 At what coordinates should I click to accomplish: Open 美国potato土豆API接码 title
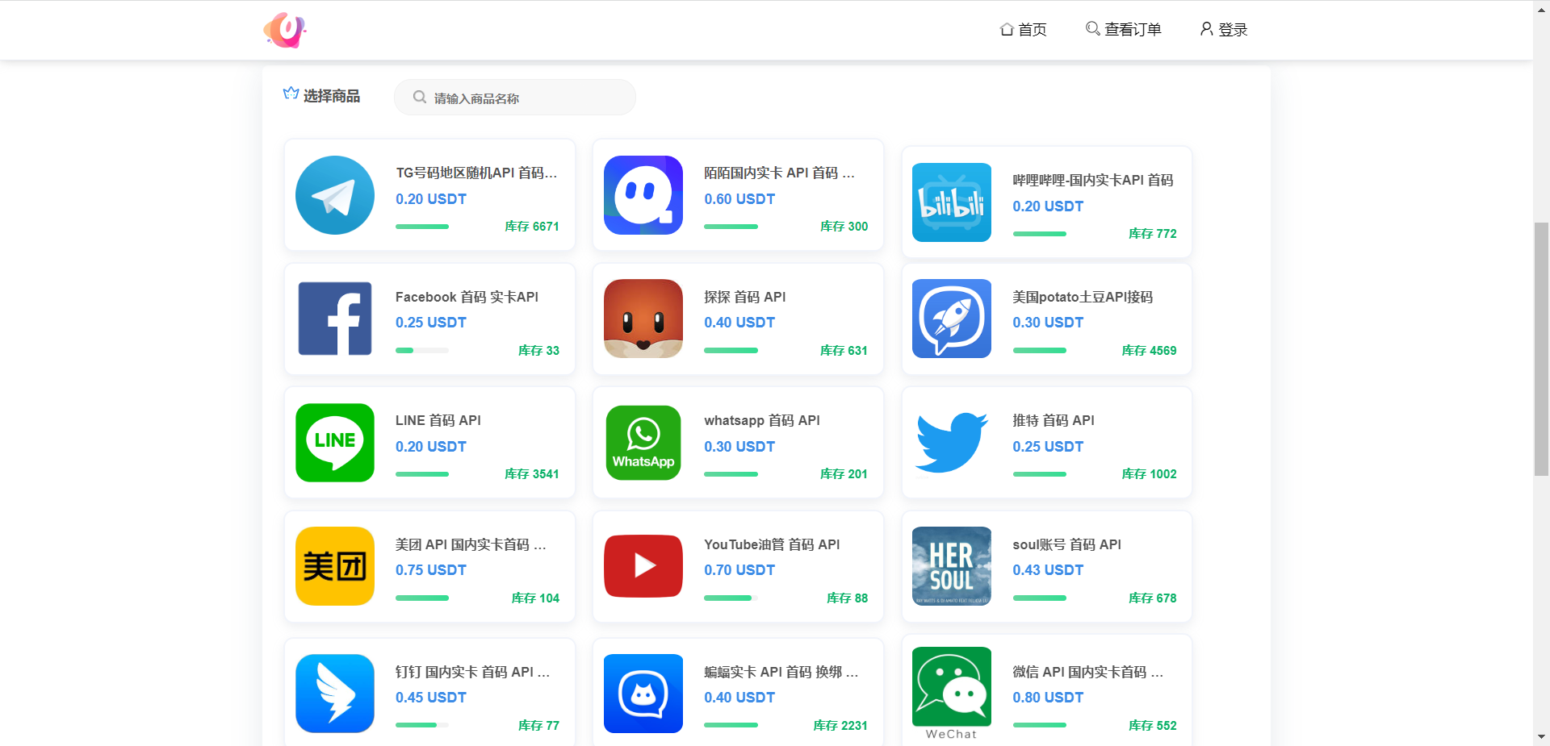(1083, 297)
